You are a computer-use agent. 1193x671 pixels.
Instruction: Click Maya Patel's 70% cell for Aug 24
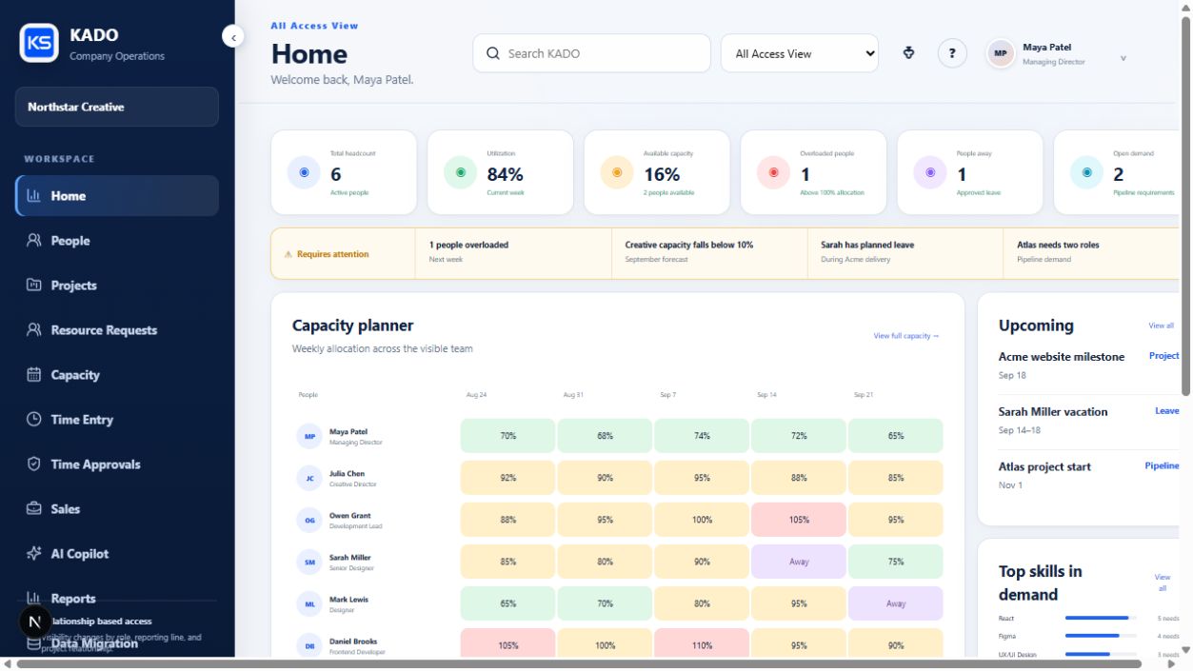508,436
